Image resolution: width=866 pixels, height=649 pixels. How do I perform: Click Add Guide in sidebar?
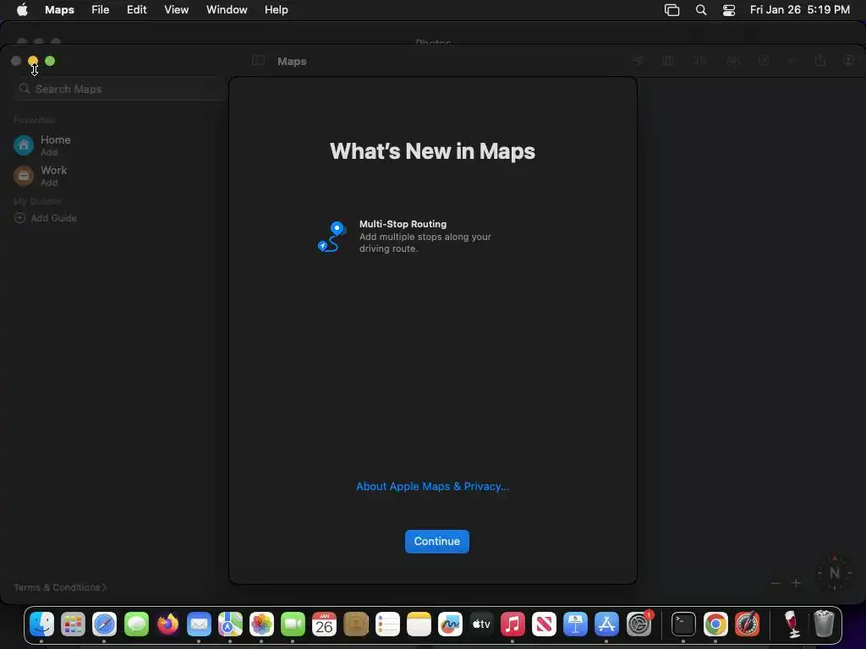pyautogui.click(x=46, y=218)
